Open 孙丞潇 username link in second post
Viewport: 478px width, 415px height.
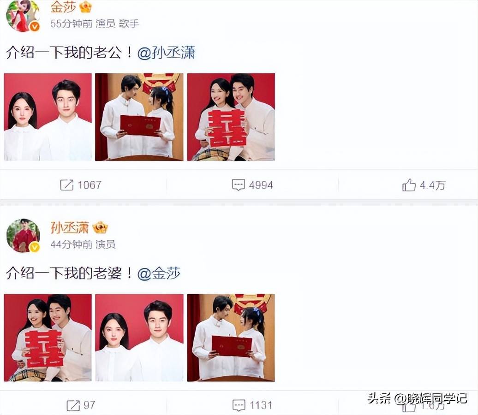(x=70, y=228)
